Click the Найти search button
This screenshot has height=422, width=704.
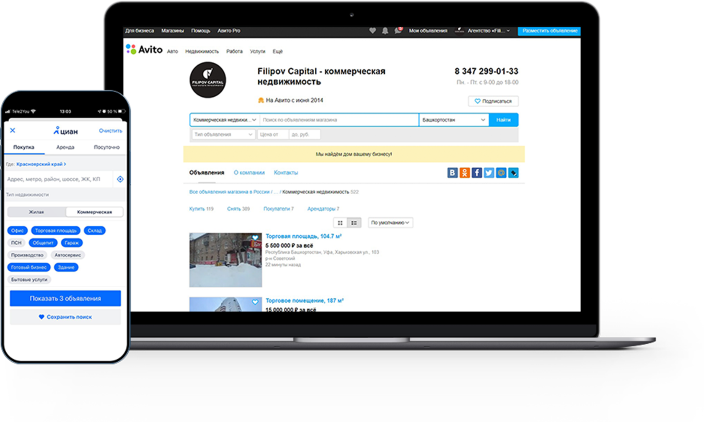504,120
